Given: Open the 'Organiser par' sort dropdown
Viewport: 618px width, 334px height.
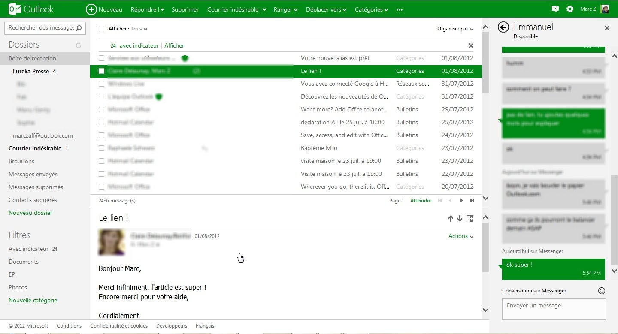Looking at the screenshot, I should pyautogui.click(x=455, y=29).
